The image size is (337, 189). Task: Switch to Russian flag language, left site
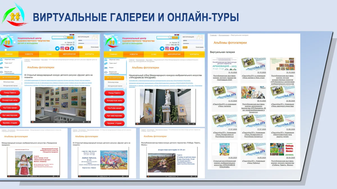71,35
